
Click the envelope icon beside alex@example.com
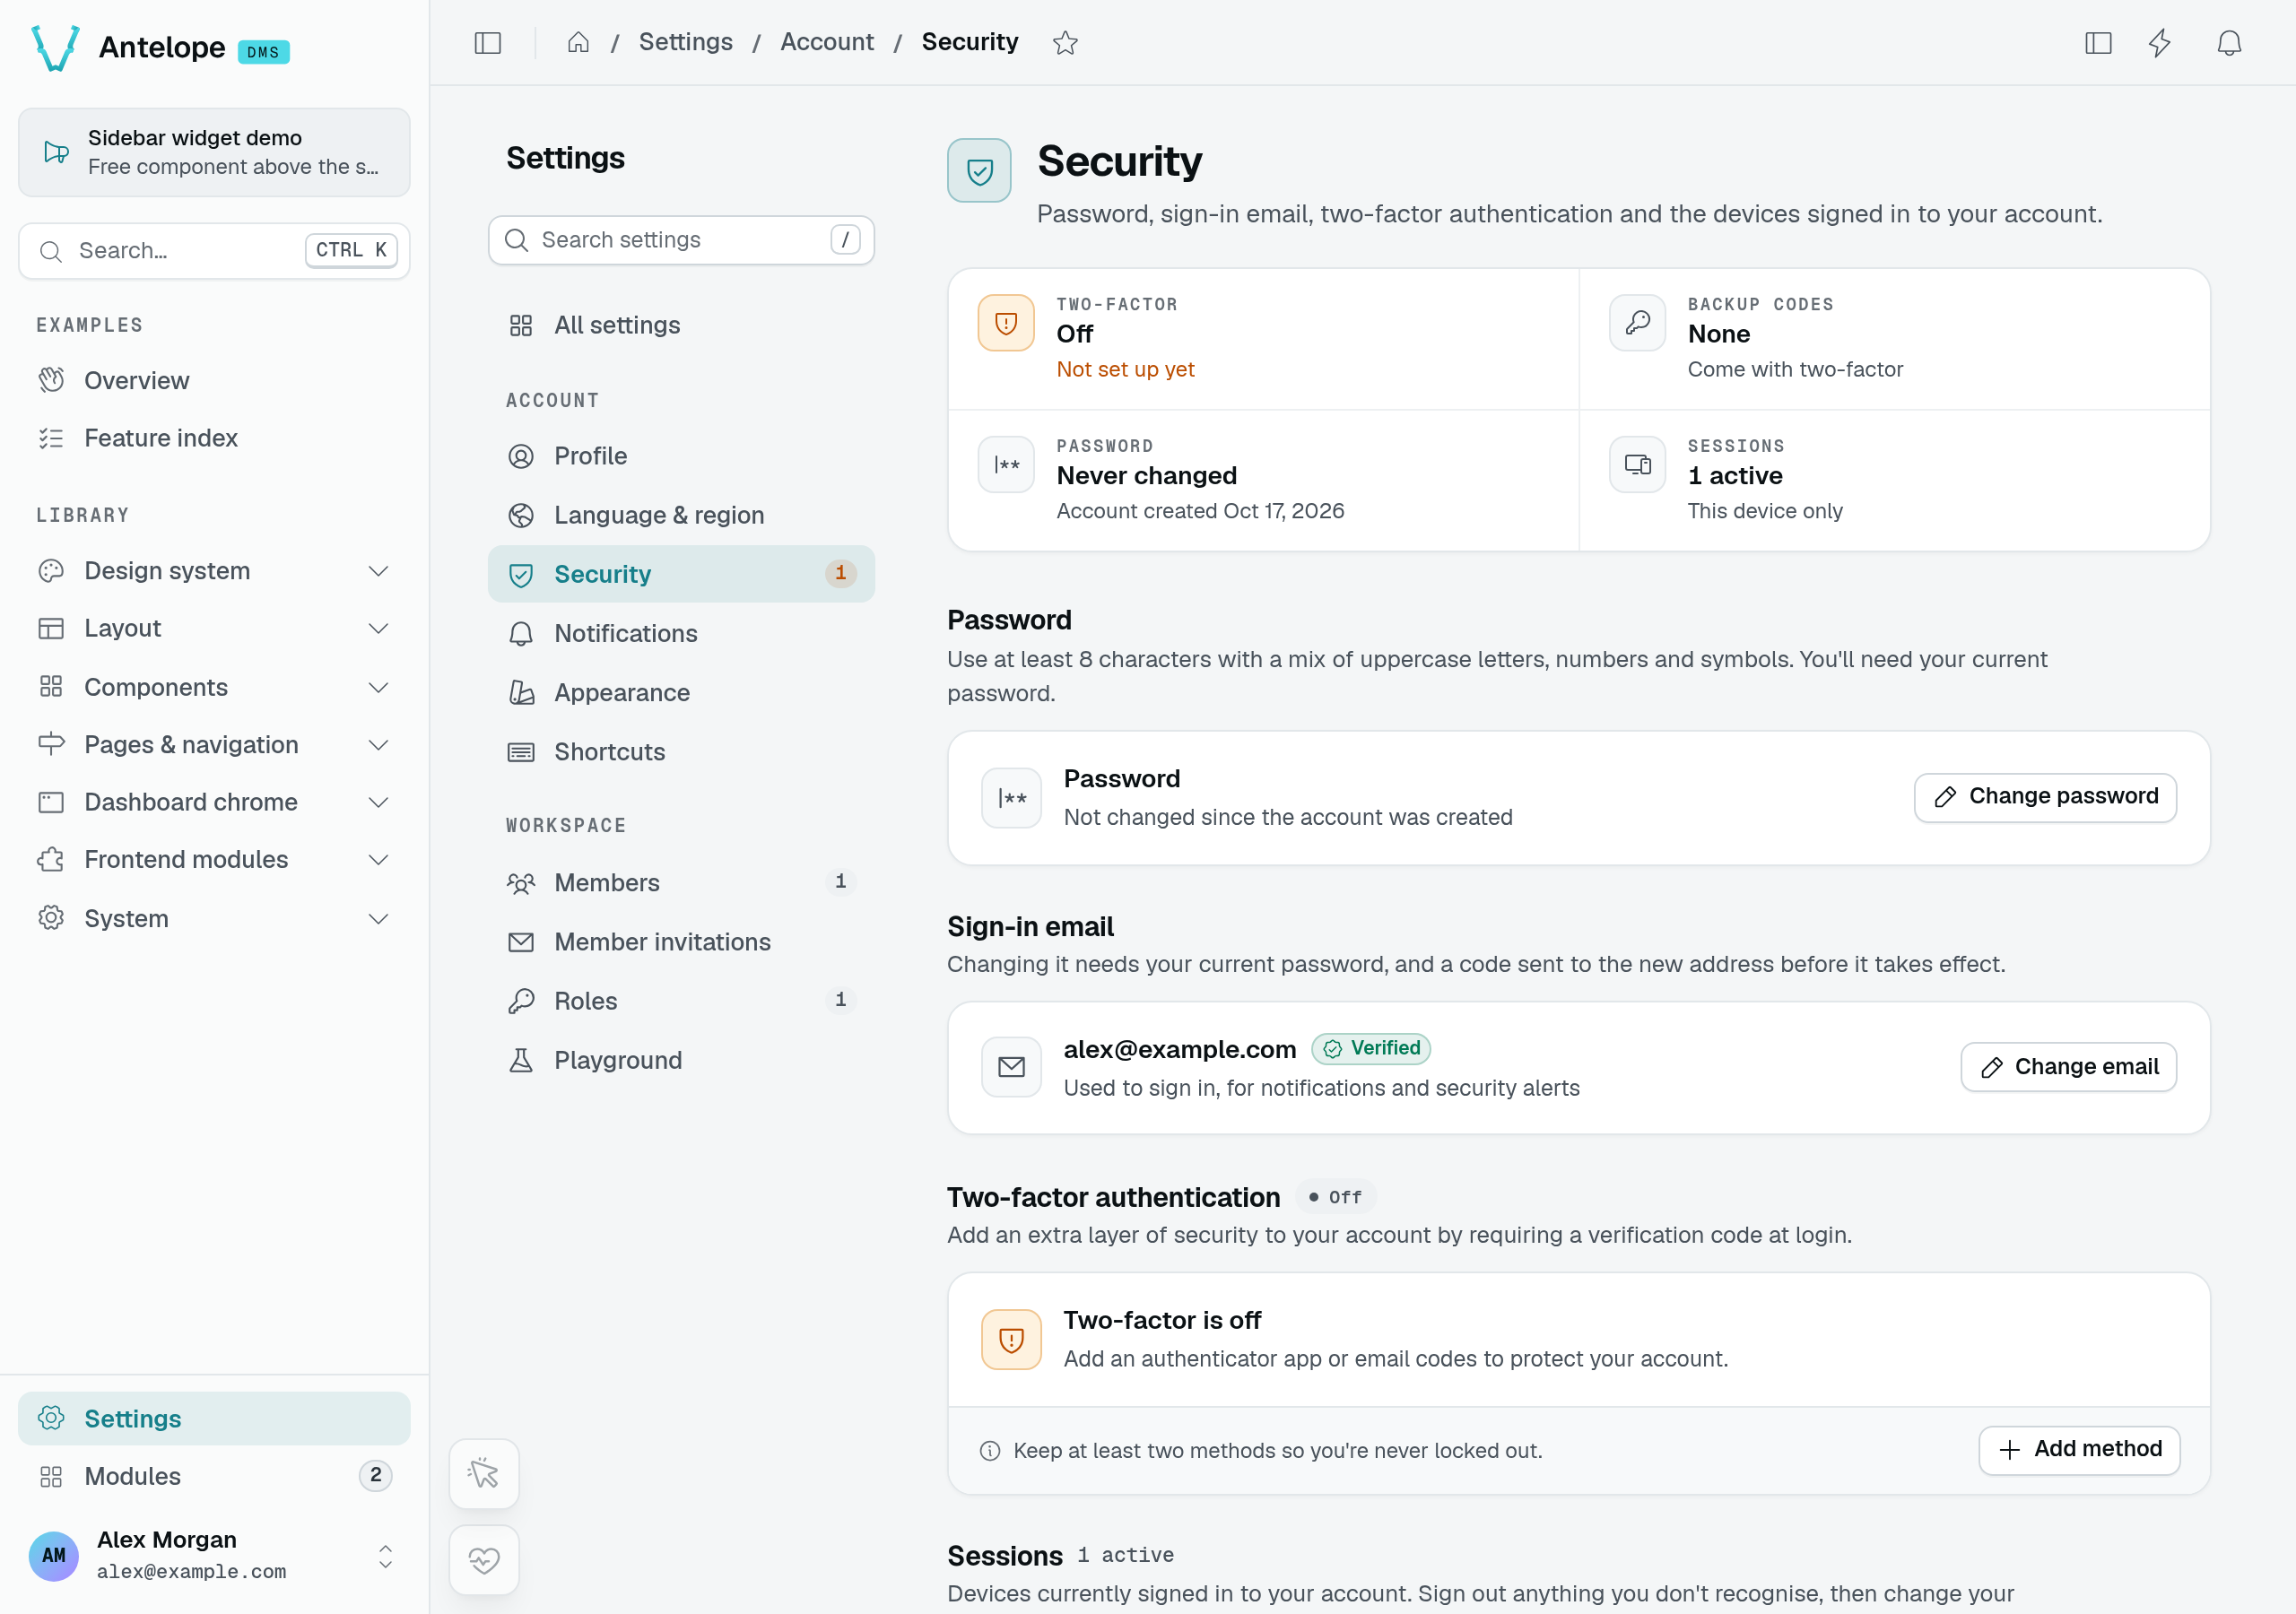coord(1011,1067)
